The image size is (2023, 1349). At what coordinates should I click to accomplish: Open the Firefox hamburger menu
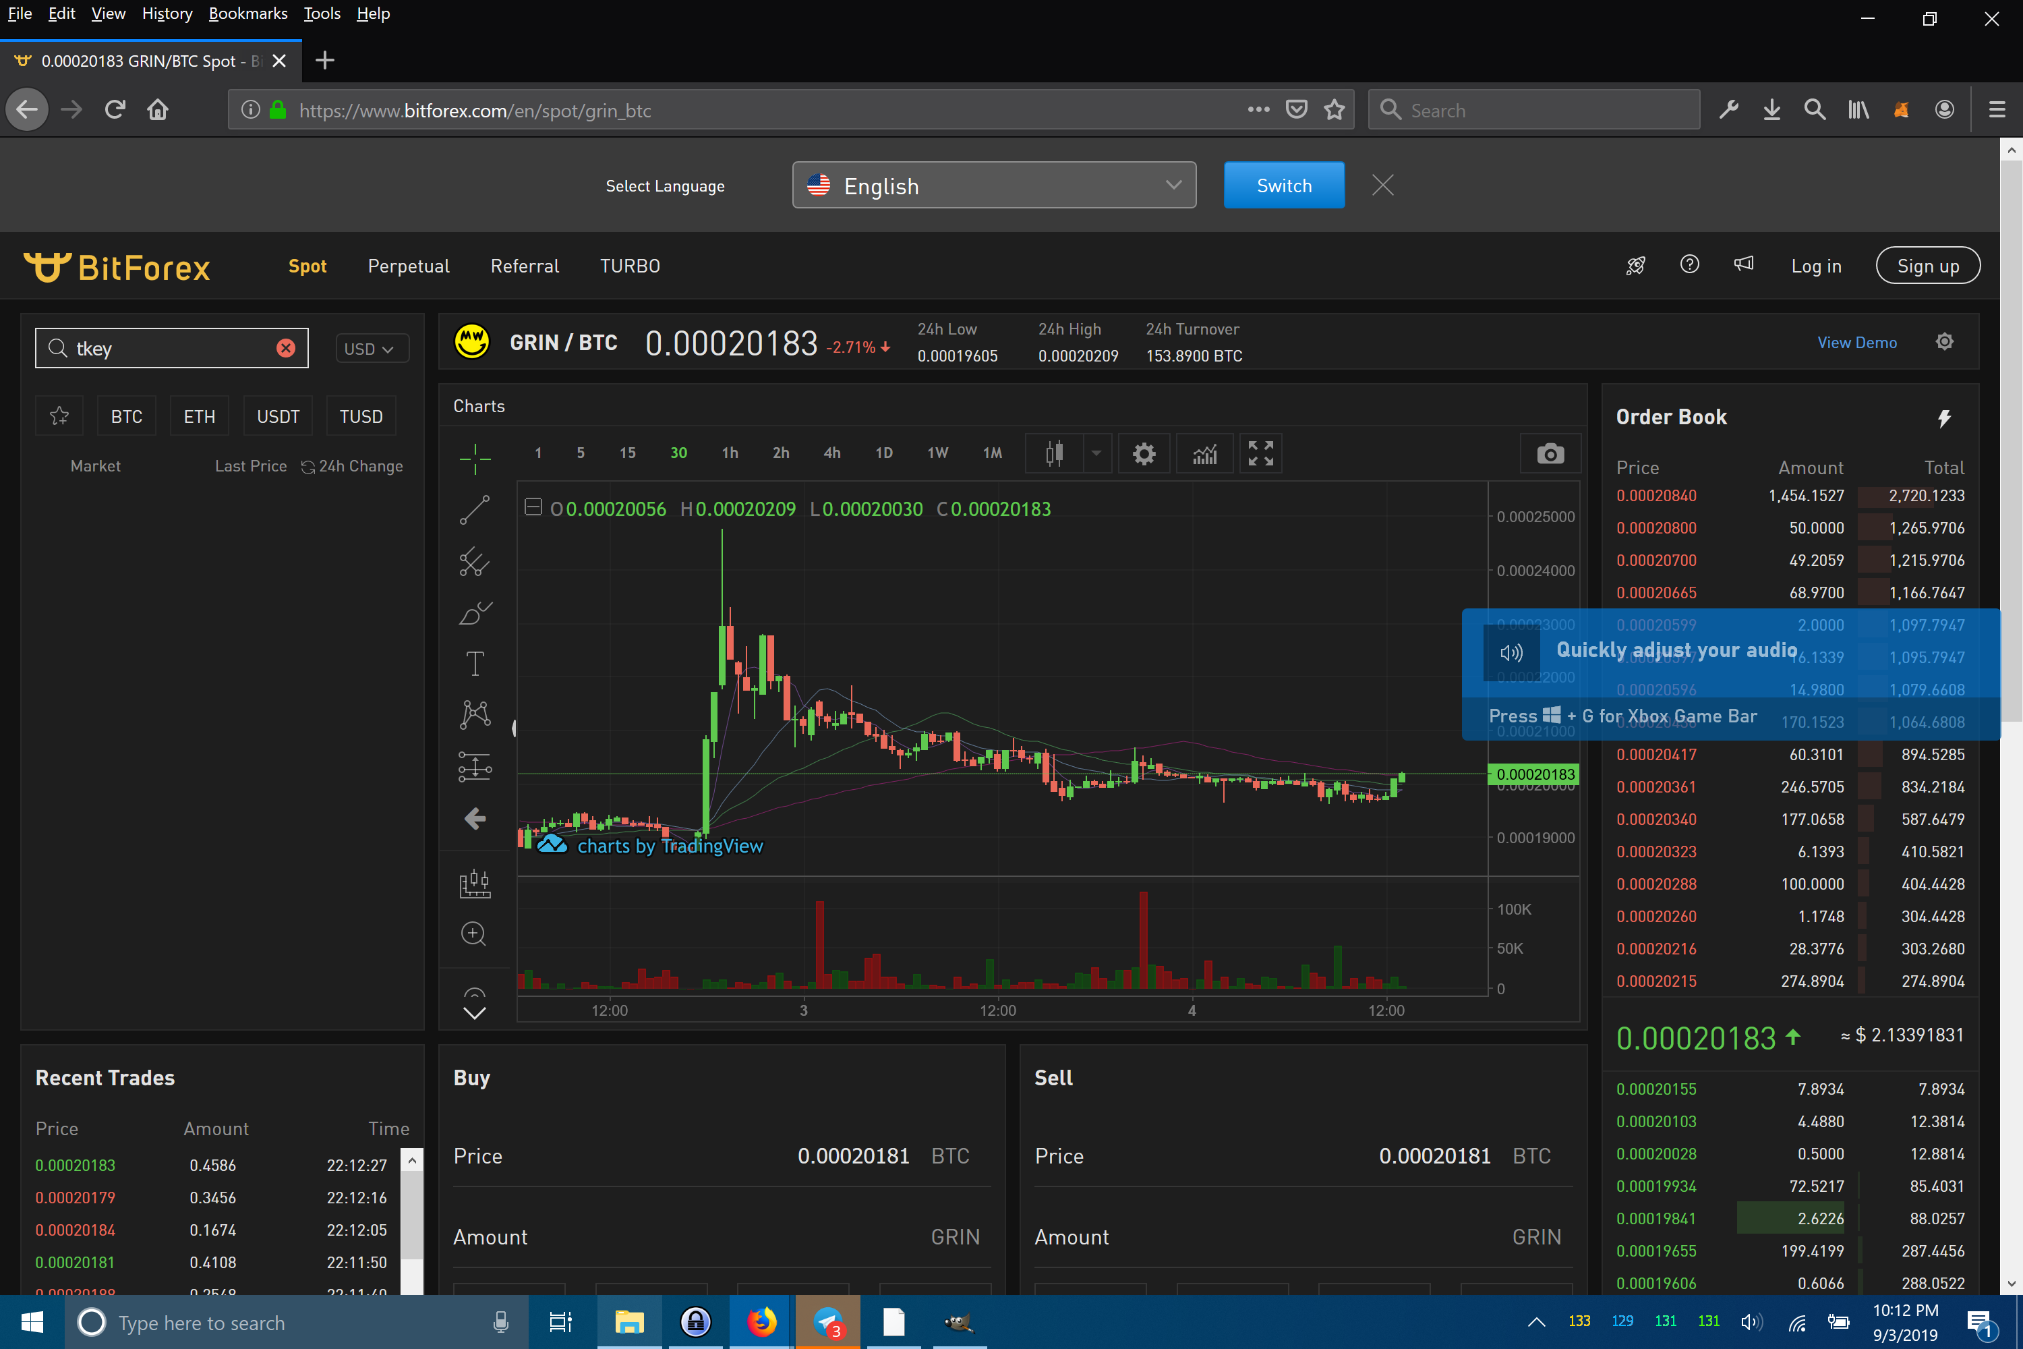(x=1997, y=110)
